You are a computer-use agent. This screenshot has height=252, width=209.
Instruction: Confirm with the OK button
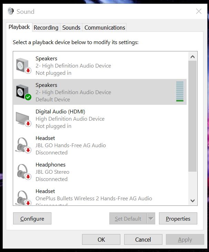pos(101,240)
